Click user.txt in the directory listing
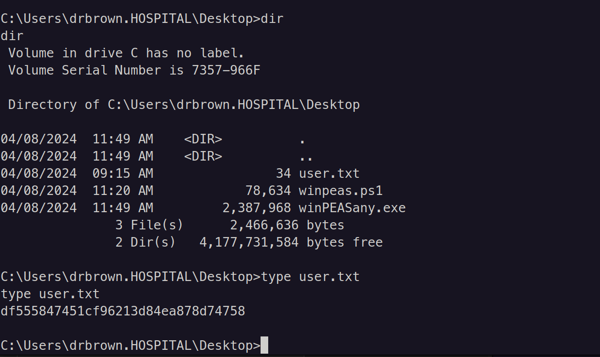This screenshot has height=357, width=600. [329, 173]
